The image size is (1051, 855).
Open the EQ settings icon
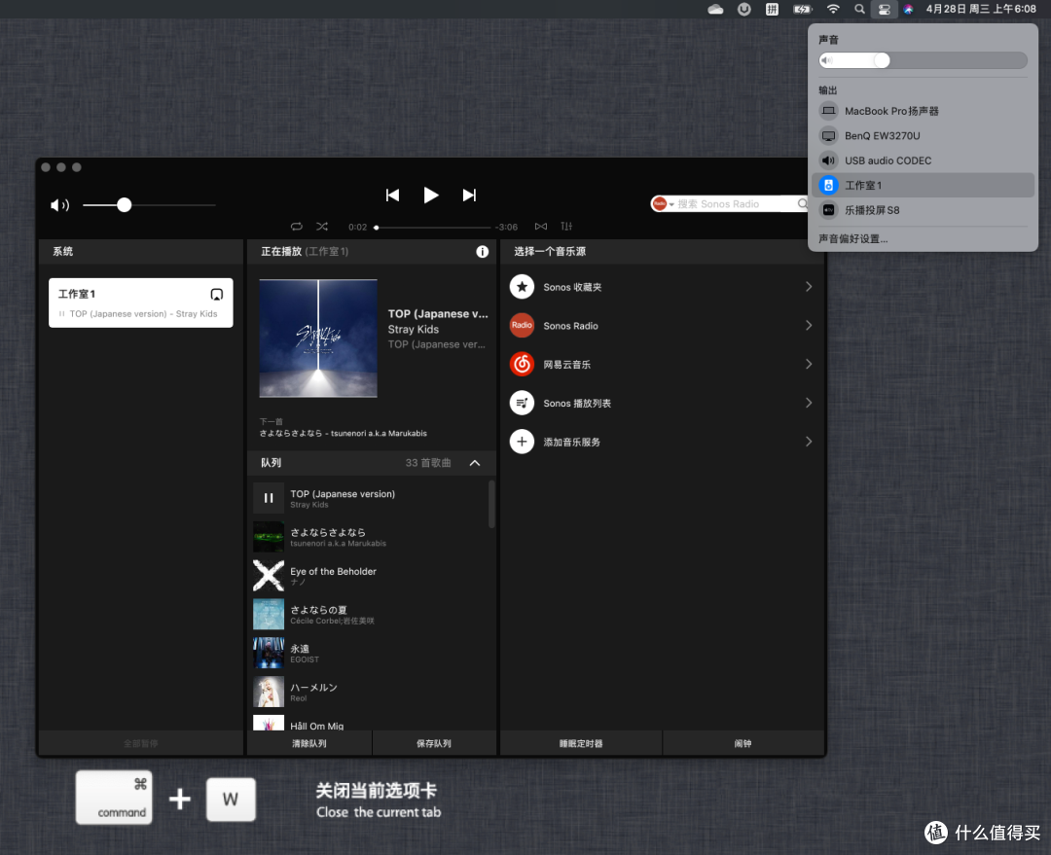[566, 227]
